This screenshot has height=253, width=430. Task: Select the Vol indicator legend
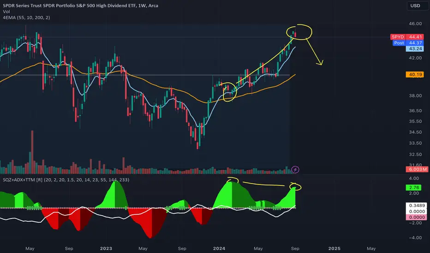tap(6, 11)
